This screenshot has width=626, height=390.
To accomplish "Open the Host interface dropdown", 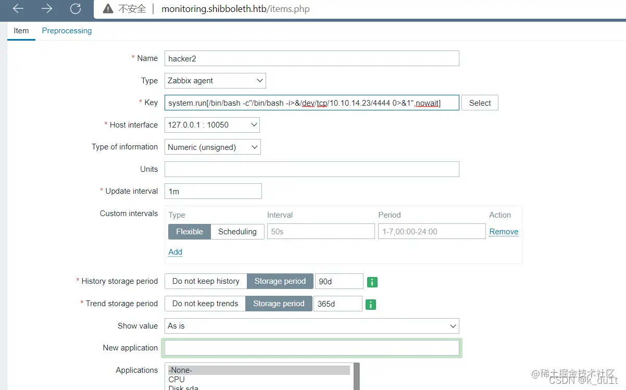I will coord(212,125).
